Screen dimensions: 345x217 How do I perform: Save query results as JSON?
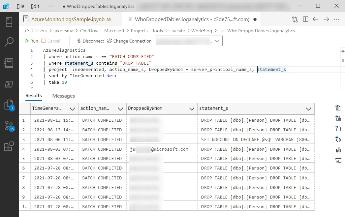338,129
